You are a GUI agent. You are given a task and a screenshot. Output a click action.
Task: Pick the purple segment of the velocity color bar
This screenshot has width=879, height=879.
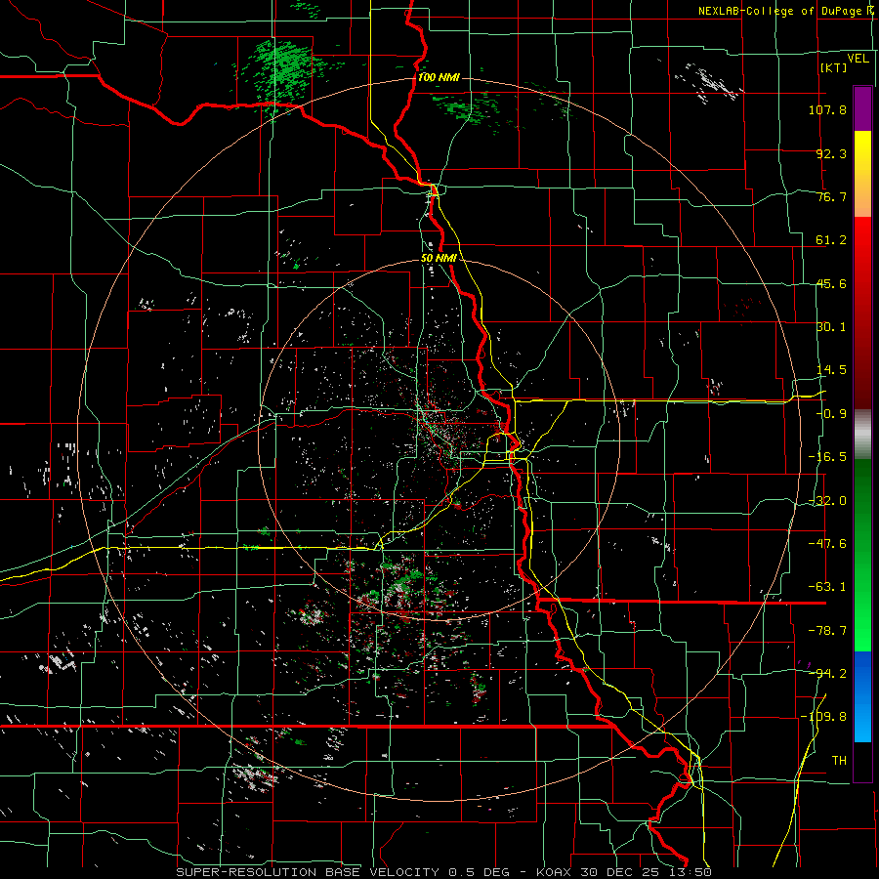[x=862, y=108]
